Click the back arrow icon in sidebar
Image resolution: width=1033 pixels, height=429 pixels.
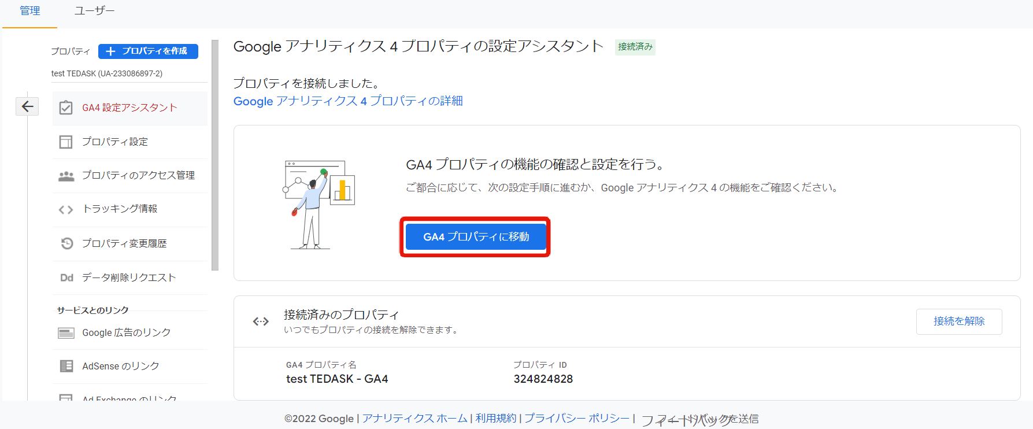[x=27, y=106]
